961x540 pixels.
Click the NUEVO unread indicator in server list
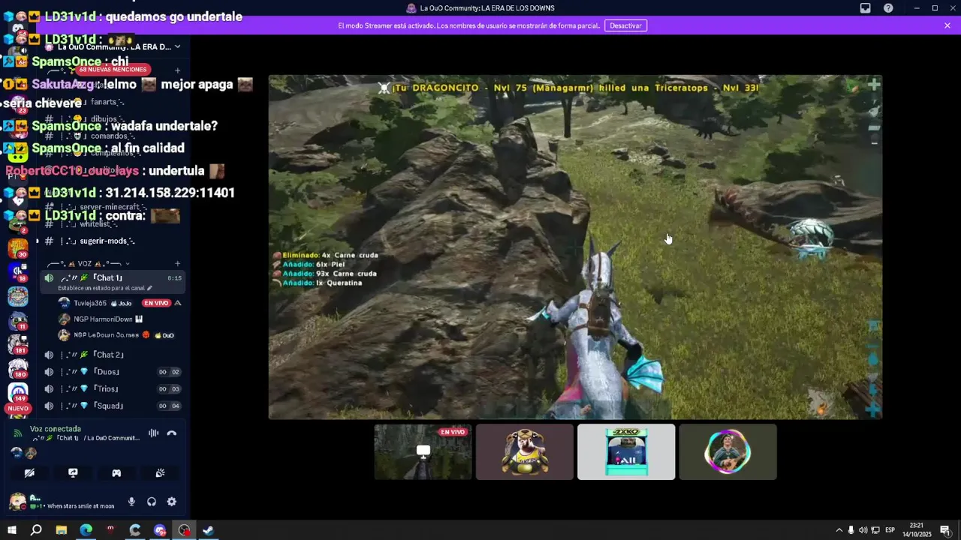point(18,409)
